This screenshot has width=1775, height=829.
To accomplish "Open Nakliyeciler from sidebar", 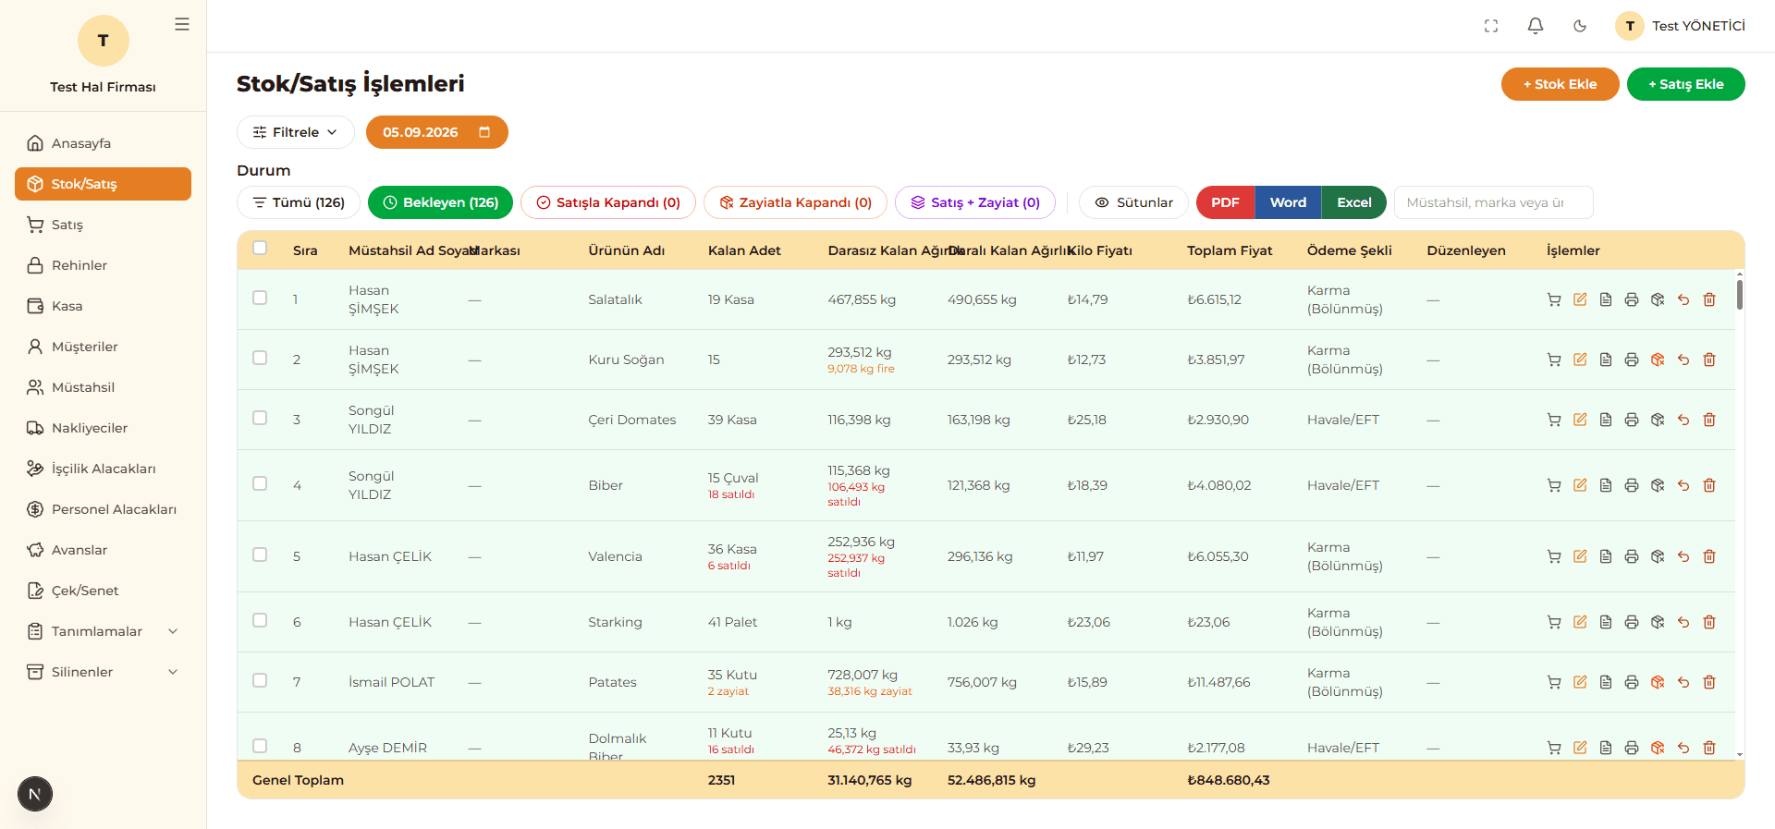I will click(x=103, y=428).
